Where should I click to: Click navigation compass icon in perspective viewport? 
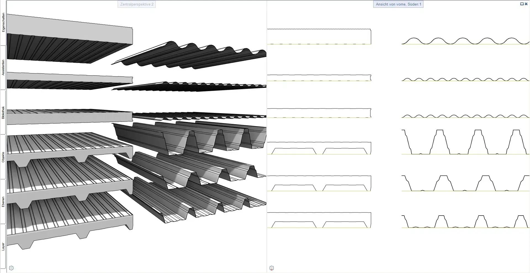(x=11, y=268)
